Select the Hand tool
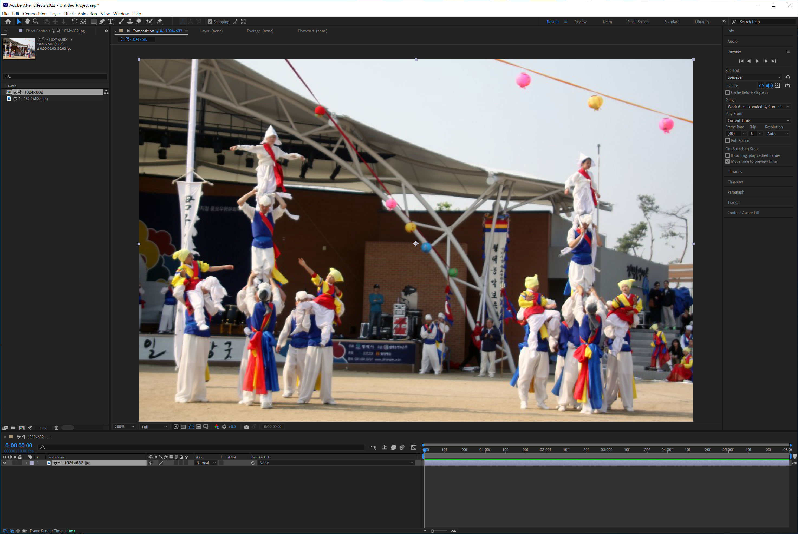Screen dimensions: 798x534 click(x=27, y=21)
